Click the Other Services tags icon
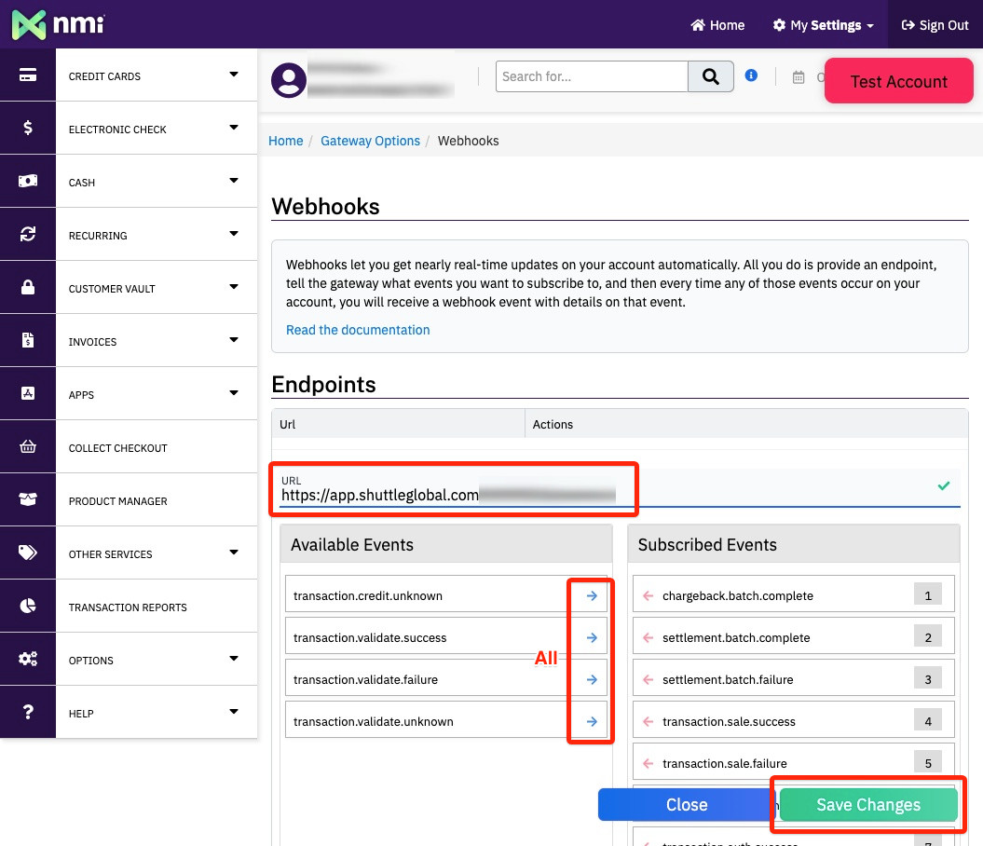This screenshot has height=846, width=983. tap(28, 553)
